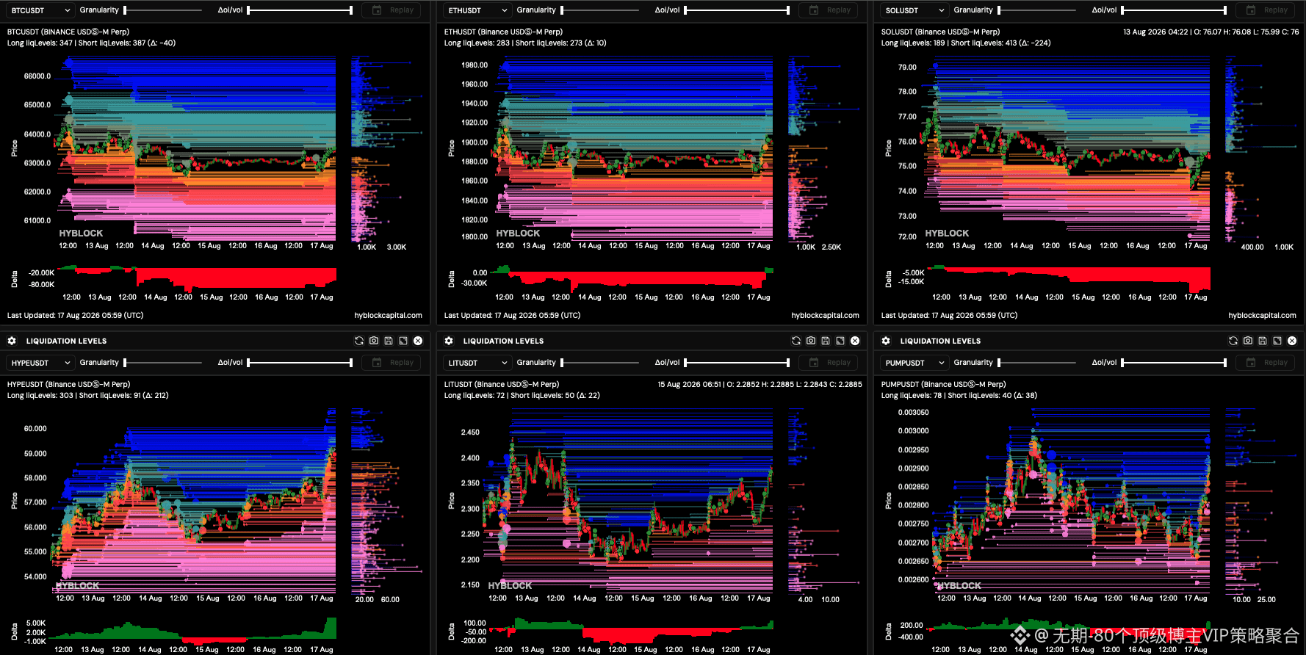
Task: Click right handle of Δoi/vol slider in SOLUSDT panel
Action: tap(1225, 10)
